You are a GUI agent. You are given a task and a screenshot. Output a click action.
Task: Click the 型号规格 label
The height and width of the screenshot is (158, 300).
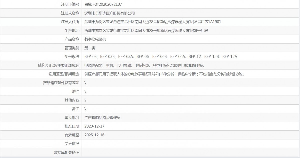click(72, 57)
